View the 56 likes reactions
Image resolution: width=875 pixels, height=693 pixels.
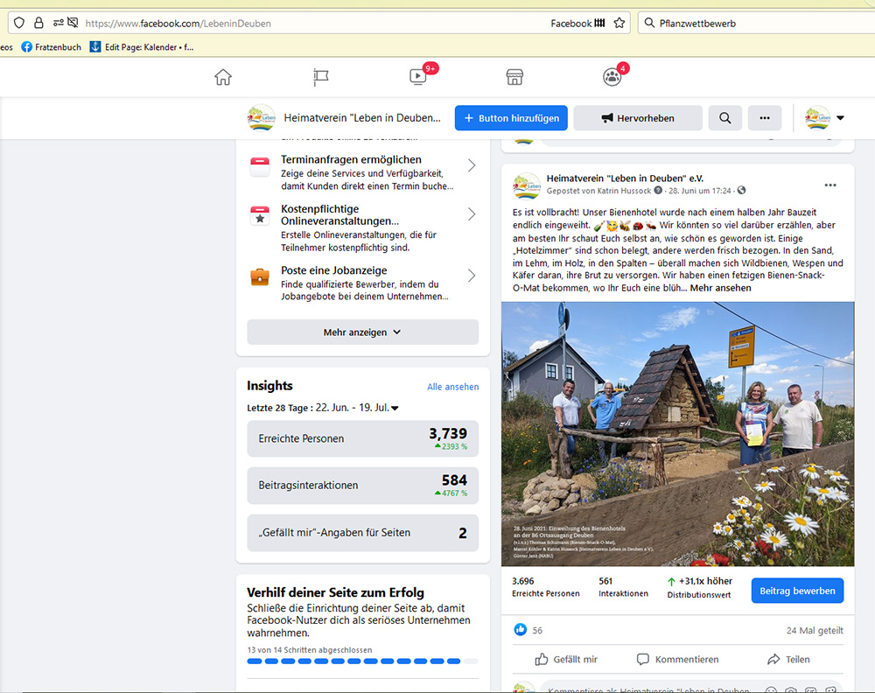click(x=528, y=630)
